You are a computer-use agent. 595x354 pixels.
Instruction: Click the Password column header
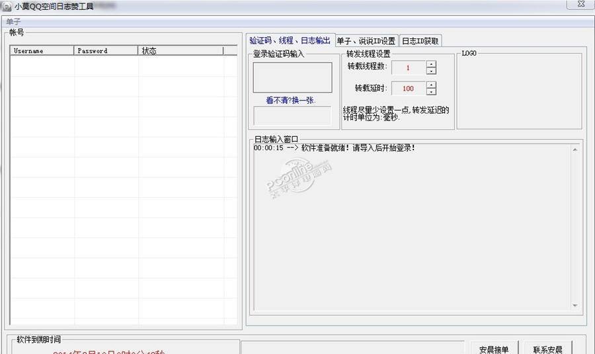coord(106,50)
